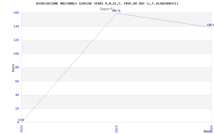Click the 120 y-axis value

[x=16, y=40]
